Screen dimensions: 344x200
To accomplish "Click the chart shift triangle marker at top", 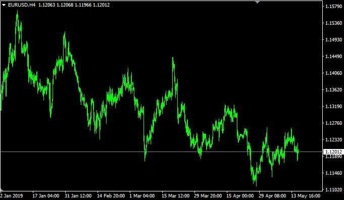I will coord(257,2).
